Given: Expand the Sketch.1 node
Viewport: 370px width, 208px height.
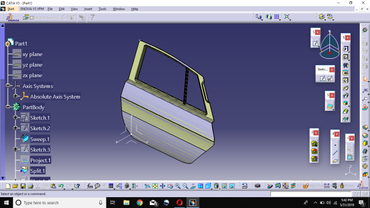Looking at the screenshot, I should (x=15, y=117).
